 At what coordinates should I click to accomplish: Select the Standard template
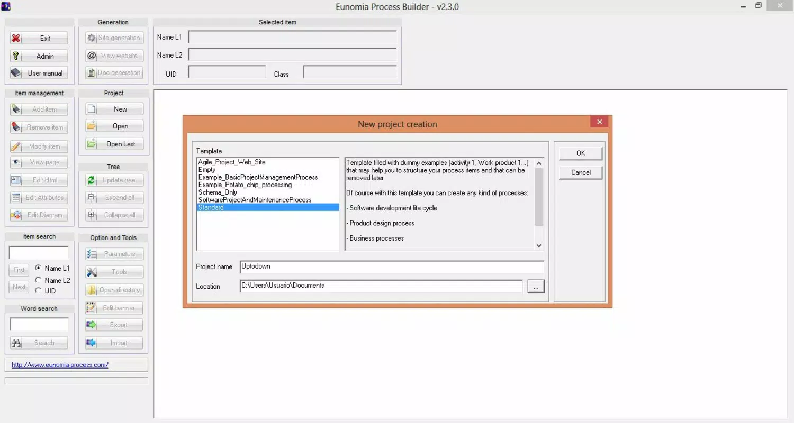(268, 207)
